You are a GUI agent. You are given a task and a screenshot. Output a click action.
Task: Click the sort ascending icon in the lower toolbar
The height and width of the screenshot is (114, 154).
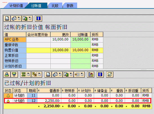pos(7,74)
